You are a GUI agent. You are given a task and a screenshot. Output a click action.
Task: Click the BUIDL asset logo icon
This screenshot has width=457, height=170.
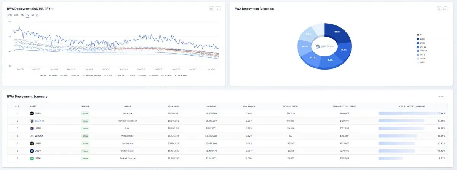(32, 113)
